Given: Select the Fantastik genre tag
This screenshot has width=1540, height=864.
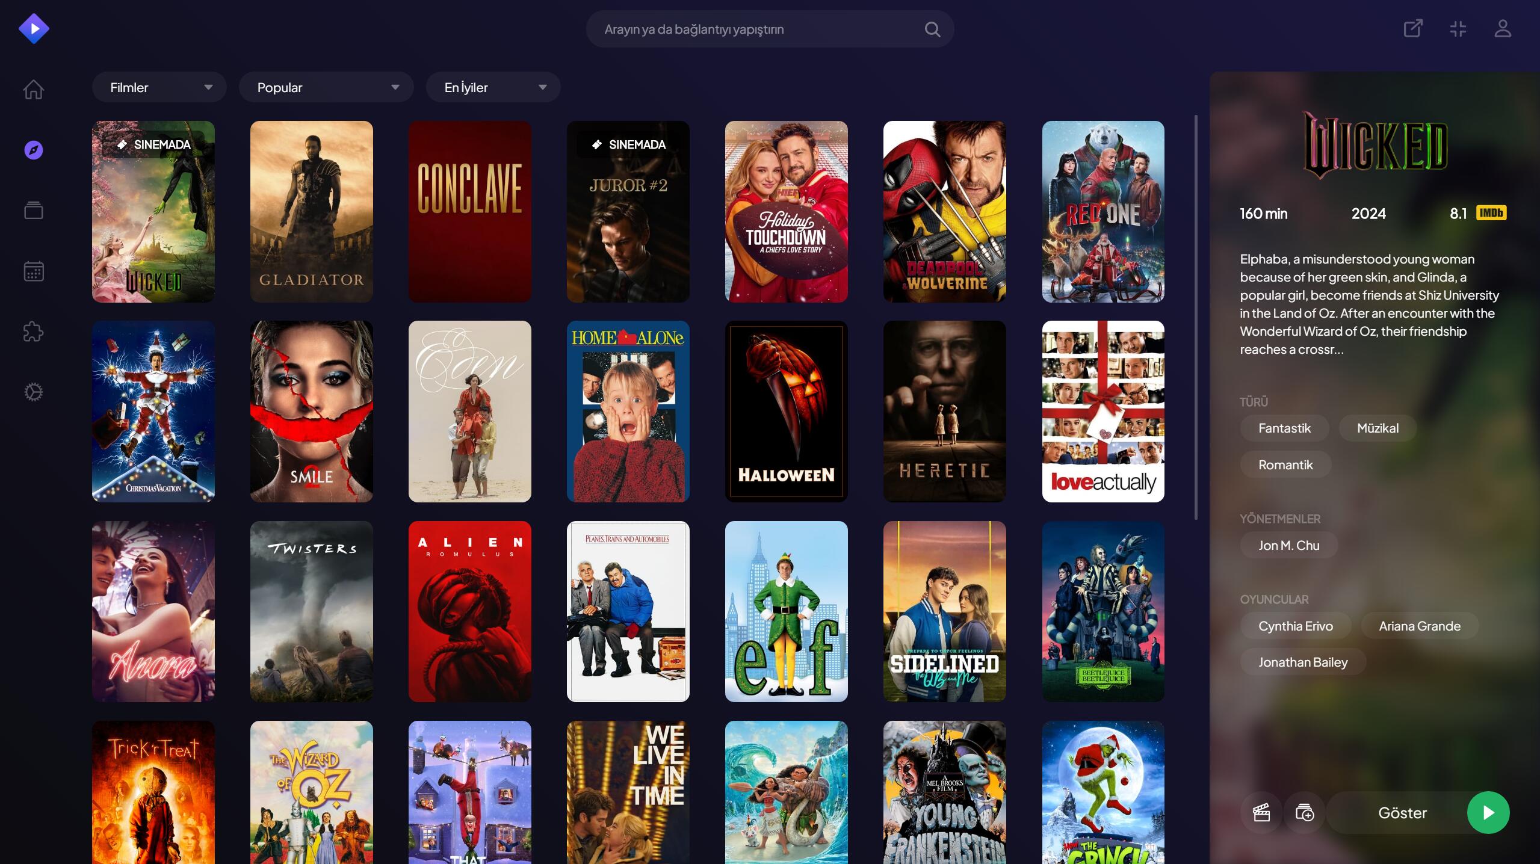Looking at the screenshot, I should click(x=1284, y=428).
